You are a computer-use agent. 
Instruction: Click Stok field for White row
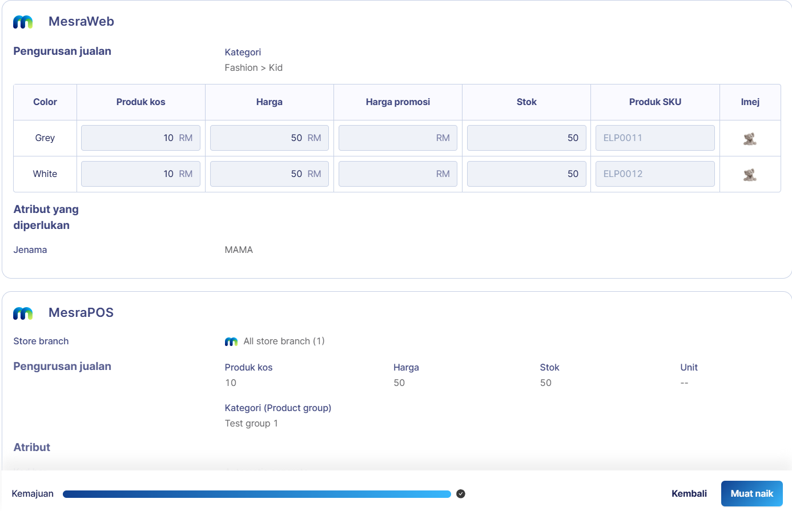tap(526, 174)
